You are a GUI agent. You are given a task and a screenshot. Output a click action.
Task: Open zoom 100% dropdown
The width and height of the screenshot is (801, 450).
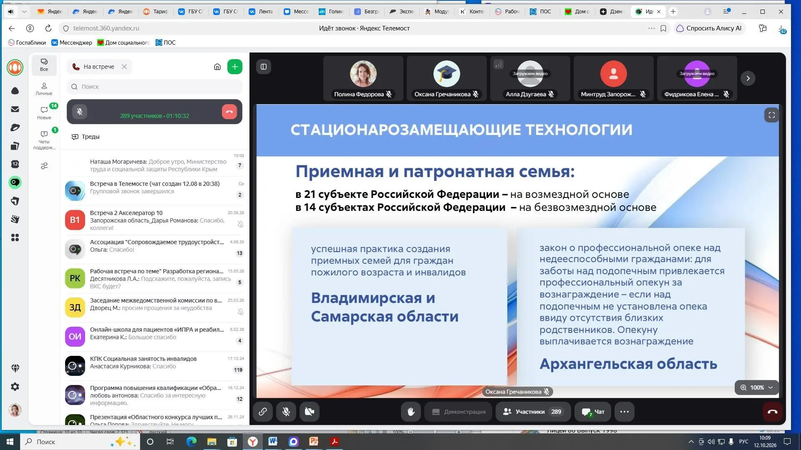[757, 387]
